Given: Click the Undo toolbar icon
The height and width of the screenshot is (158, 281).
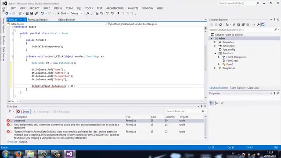Looking at the screenshot, I should coord(42,14).
